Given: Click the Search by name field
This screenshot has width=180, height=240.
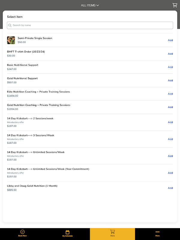Looking at the screenshot, I should coord(90,25).
